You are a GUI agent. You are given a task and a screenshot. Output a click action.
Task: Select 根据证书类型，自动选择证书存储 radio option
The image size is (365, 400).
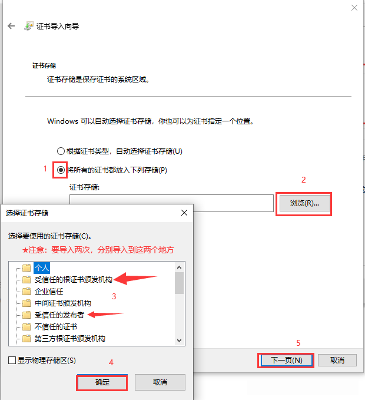[61, 151]
